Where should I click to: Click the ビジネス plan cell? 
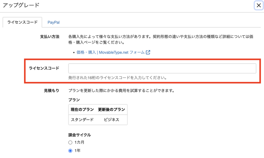111,120
